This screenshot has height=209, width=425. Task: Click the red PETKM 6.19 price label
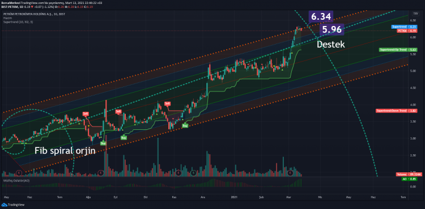tap(407, 31)
